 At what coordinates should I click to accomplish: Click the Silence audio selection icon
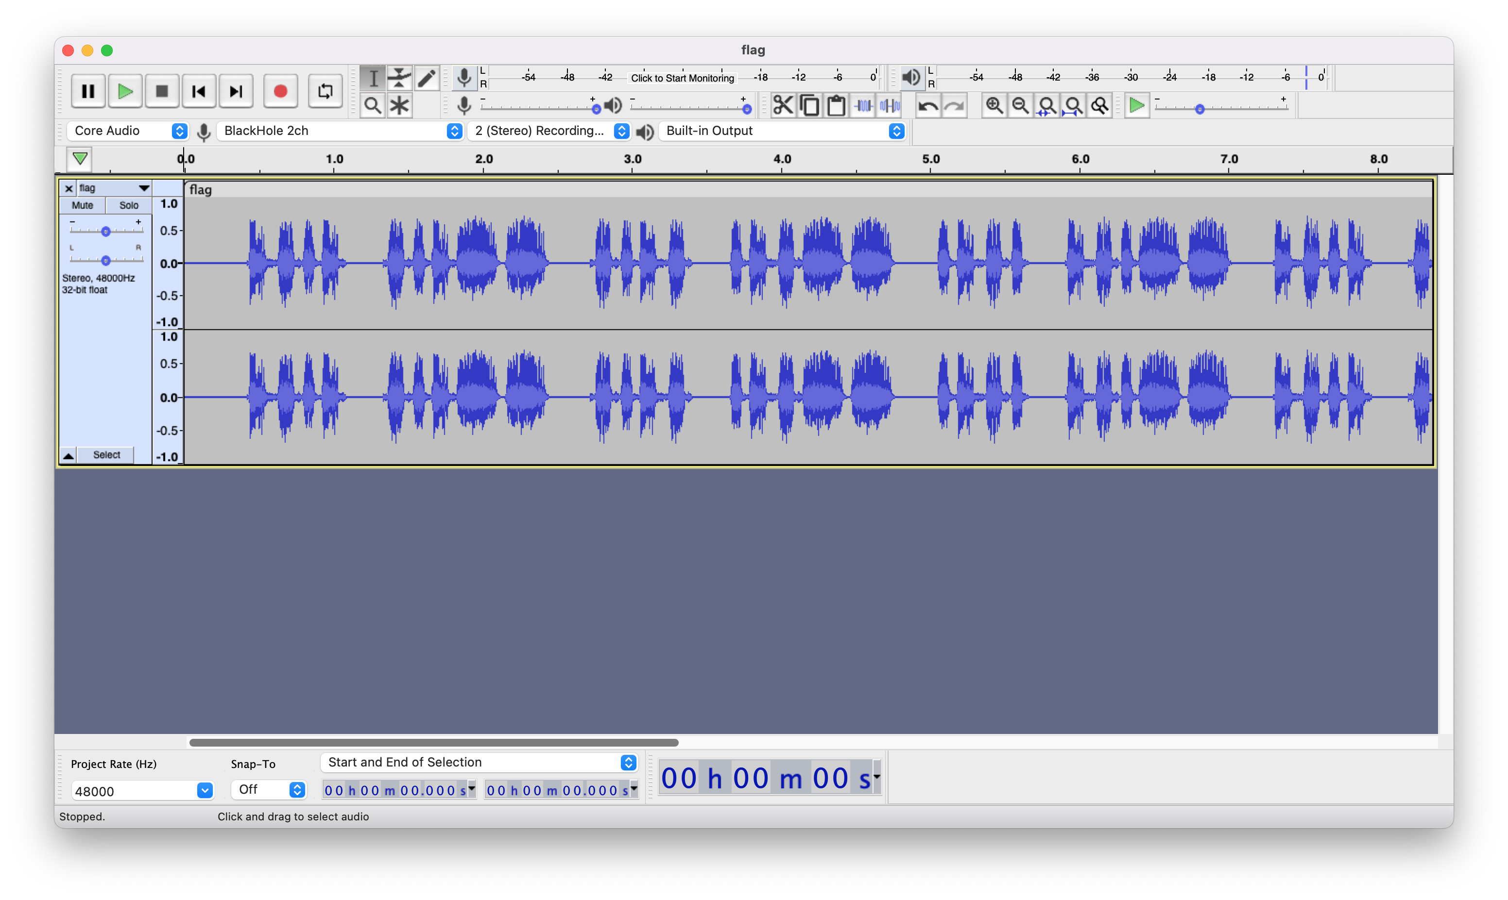coord(890,105)
